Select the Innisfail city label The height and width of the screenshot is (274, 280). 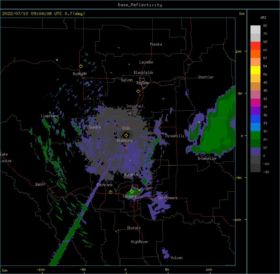135,106
